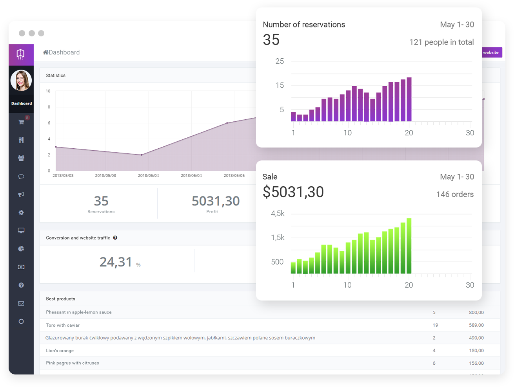Image resolution: width=514 pixels, height=387 pixels.
Task: Click the circle icon at sidebar bottom
Action: click(x=21, y=322)
